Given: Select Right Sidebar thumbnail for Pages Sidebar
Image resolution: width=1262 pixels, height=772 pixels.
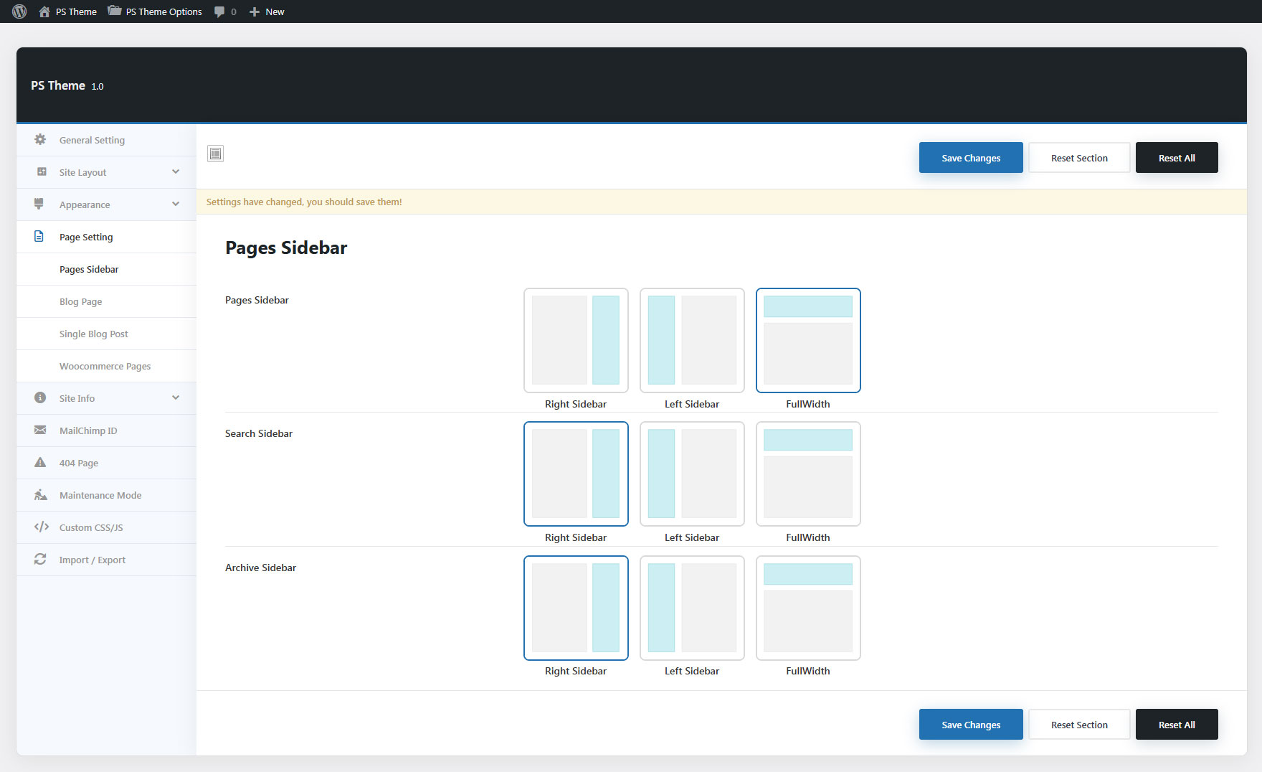Looking at the screenshot, I should (x=575, y=340).
